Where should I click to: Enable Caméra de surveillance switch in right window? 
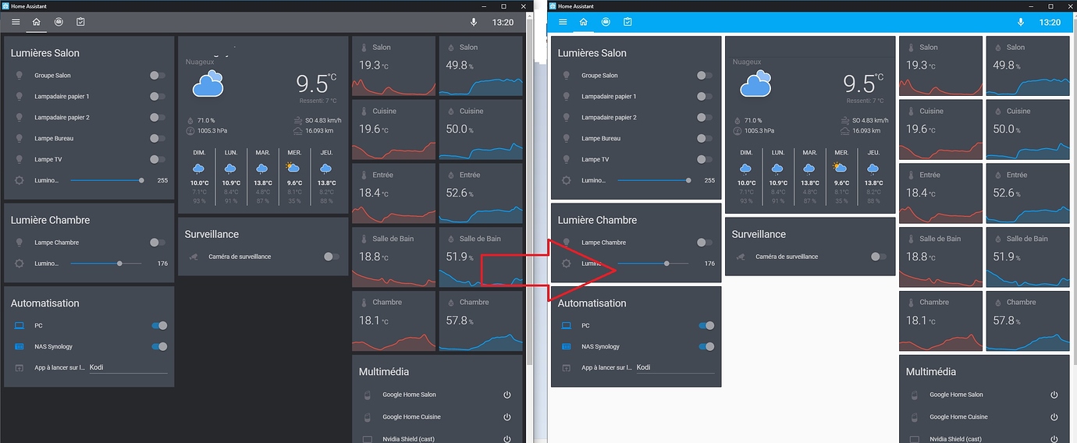click(878, 257)
